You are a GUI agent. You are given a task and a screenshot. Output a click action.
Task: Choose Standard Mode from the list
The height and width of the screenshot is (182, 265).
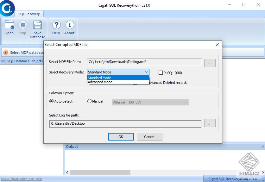pyautogui.click(x=118, y=78)
